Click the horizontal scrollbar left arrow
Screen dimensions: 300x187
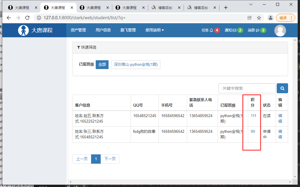[71, 182]
